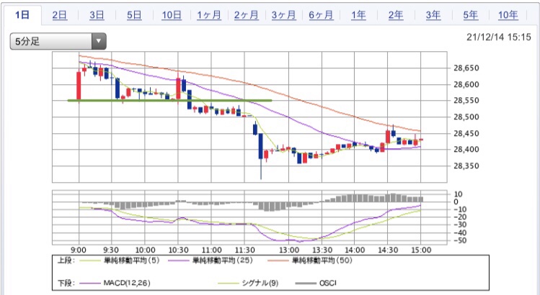The image size is (540, 295).
Task: Click the 28,650 price axis label
Action: pyautogui.click(x=466, y=68)
